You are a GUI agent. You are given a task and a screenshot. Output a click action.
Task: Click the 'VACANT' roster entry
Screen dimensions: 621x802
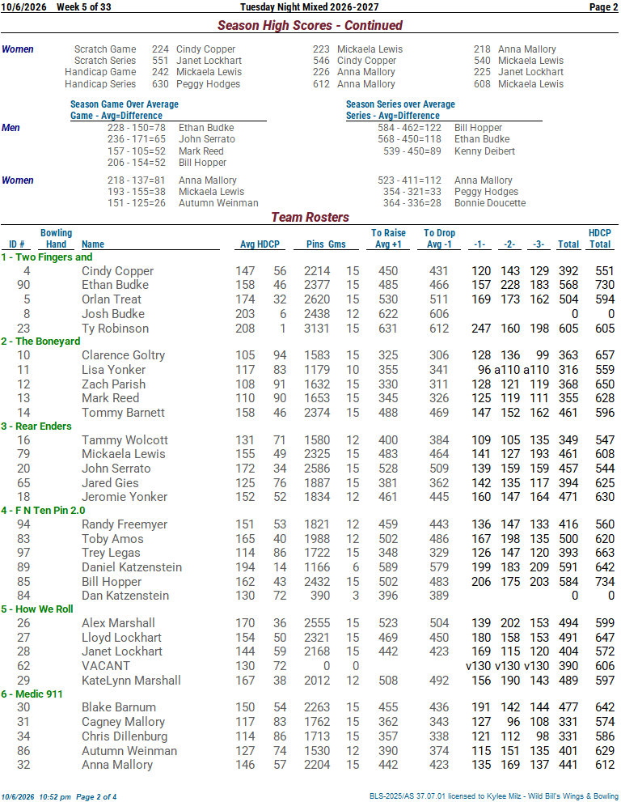106,666
